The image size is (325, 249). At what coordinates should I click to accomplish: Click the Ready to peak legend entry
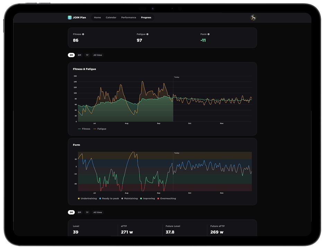pos(109,198)
